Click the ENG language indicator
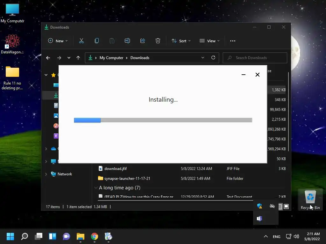 pos(277,236)
